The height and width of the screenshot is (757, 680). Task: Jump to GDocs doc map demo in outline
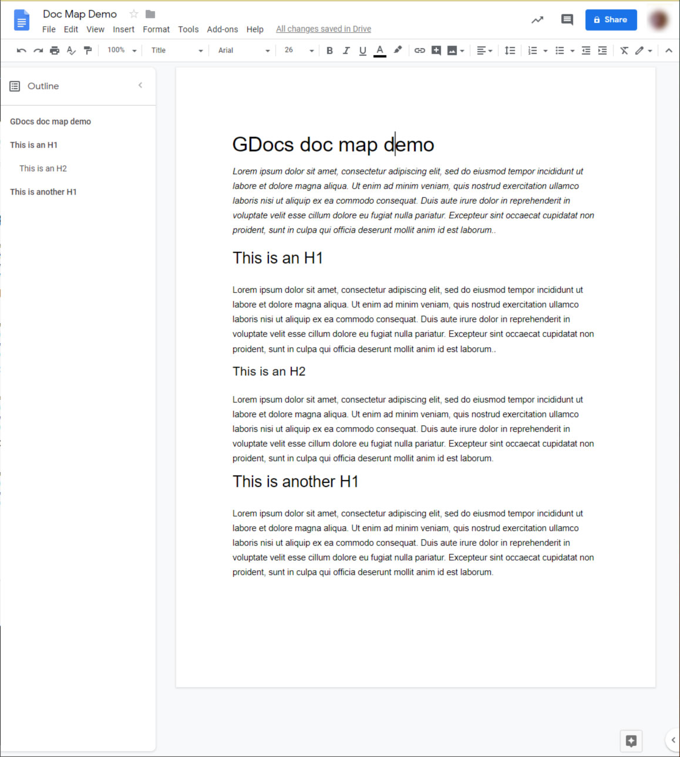point(51,121)
